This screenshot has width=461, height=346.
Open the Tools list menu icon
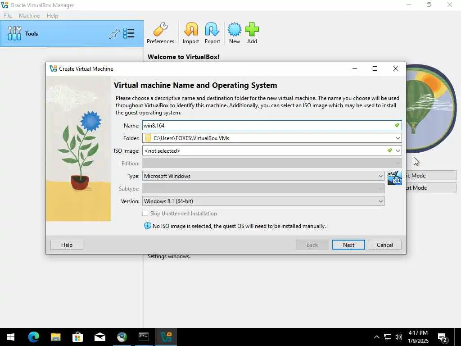pyautogui.click(x=129, y=33)
